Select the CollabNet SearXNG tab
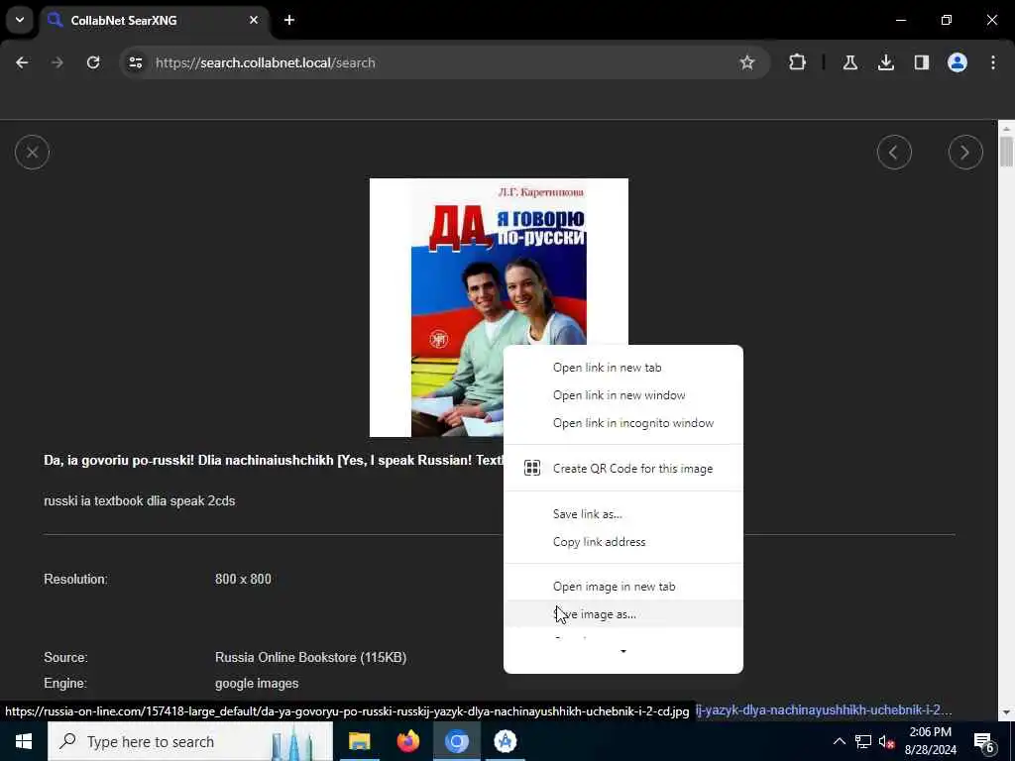The height and width of the screenshot is (761, 1015). point(154,20)
